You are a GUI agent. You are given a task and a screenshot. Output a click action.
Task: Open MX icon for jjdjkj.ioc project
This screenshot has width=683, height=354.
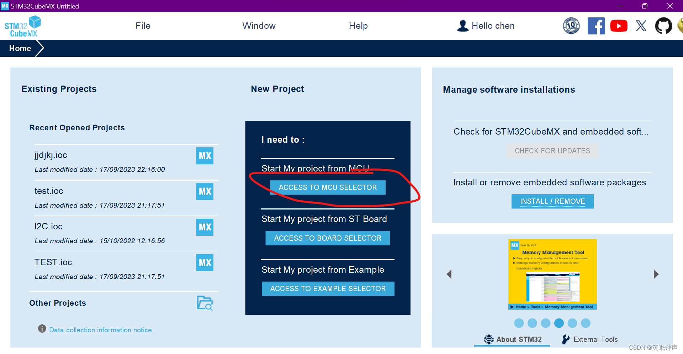click(x=205, y=156)
